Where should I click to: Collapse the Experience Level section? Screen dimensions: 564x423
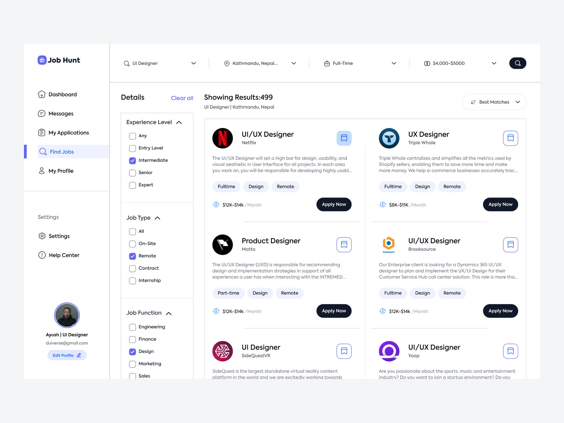[179, 122]
